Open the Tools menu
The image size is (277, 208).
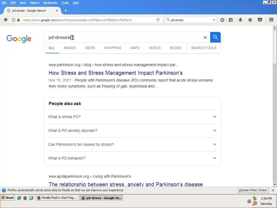[65, 3]
